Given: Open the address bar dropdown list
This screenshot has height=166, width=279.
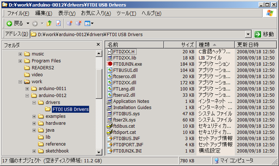Looking at the screenshot, I should coord(248,34).
